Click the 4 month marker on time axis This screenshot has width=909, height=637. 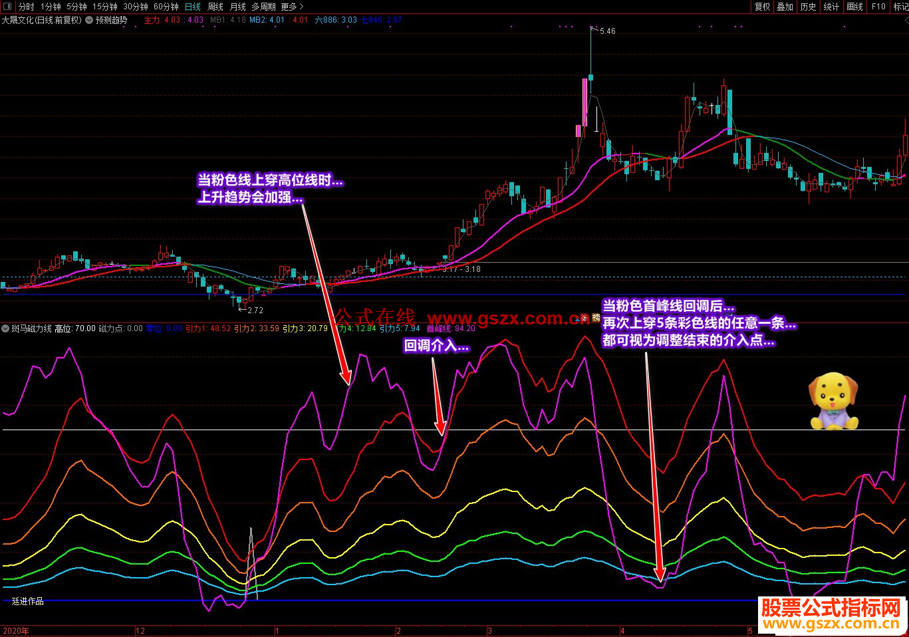point(623,630)
